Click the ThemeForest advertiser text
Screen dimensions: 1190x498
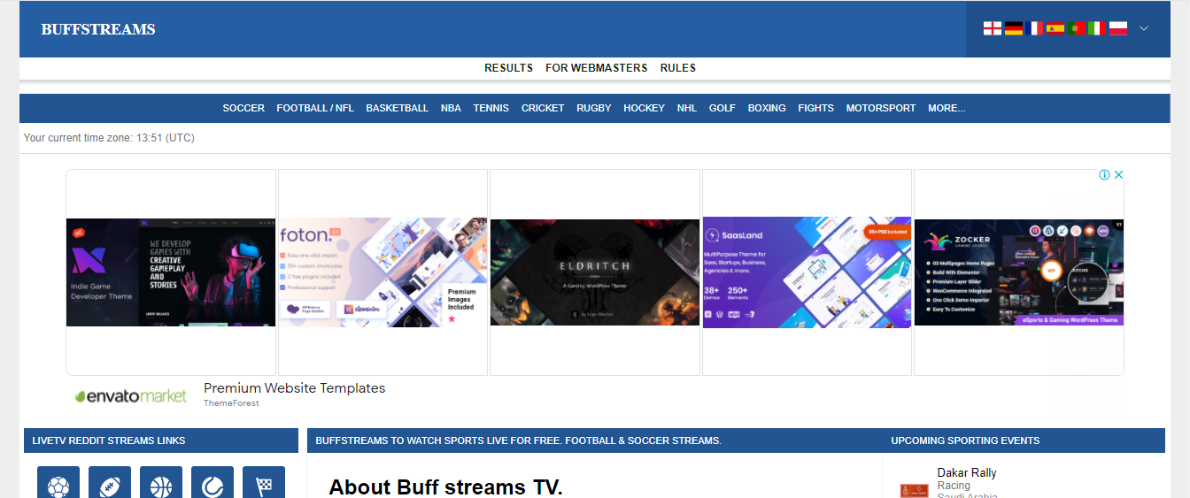pyautogui.click(x=232, y=403)
